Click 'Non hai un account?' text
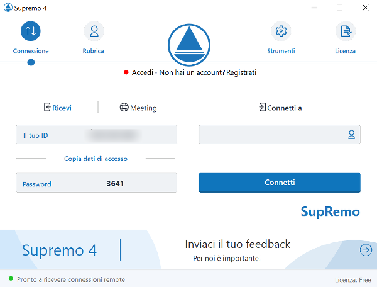The image size is (377, 287). click(192, 72)
